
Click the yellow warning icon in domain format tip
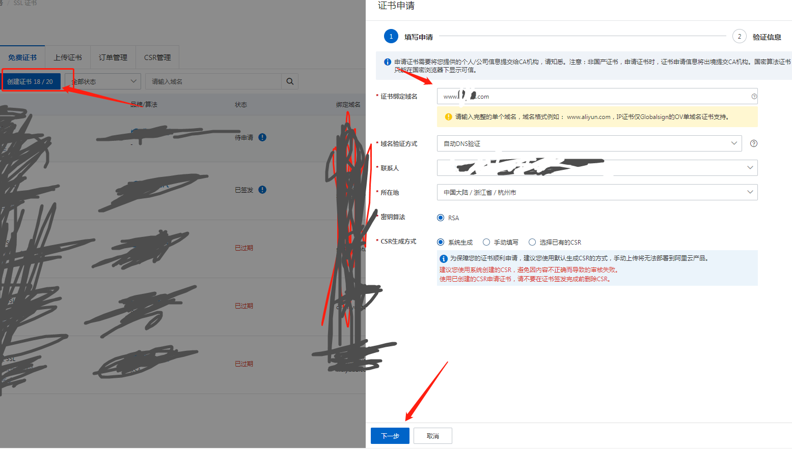448,116
